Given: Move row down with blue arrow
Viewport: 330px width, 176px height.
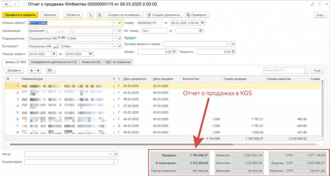Looking at the screenshot, I should point(38,70).
